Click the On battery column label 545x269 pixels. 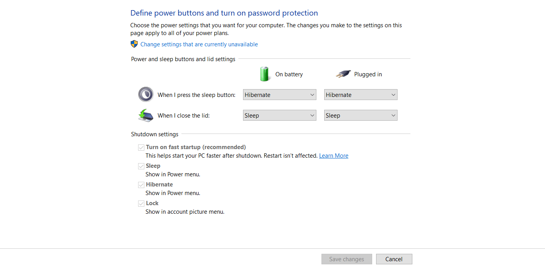pos(289,74)
